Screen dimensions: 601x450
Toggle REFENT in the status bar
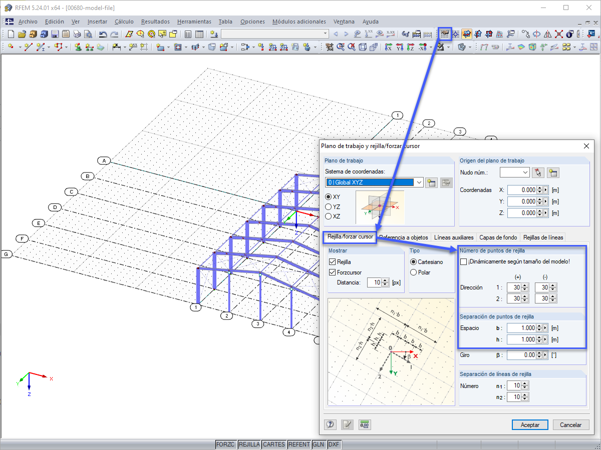(x=299, y=444)
